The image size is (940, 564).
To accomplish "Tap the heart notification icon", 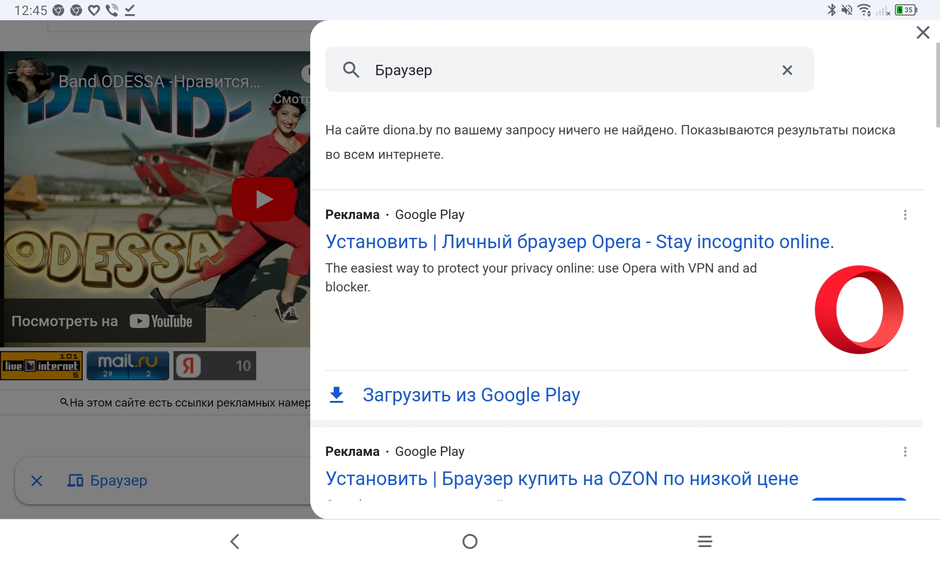I will coord(94,10).
